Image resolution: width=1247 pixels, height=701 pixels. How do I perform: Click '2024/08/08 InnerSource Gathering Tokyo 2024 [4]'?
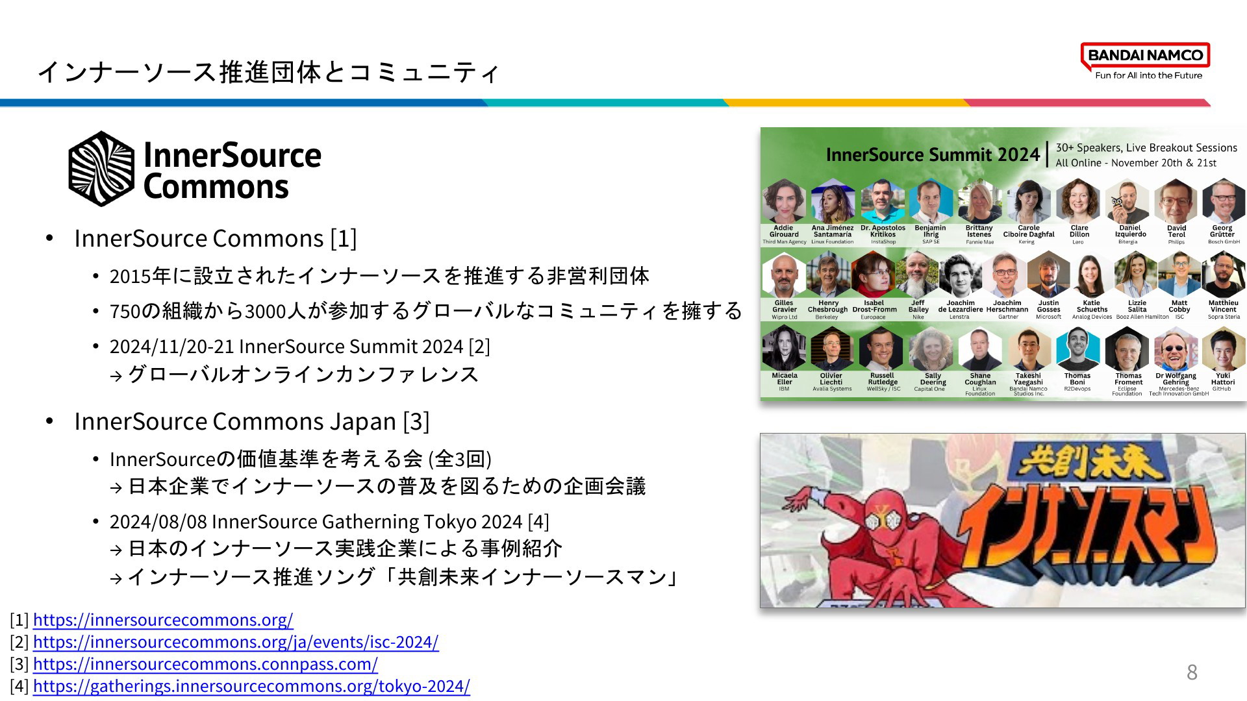point(329,521)
